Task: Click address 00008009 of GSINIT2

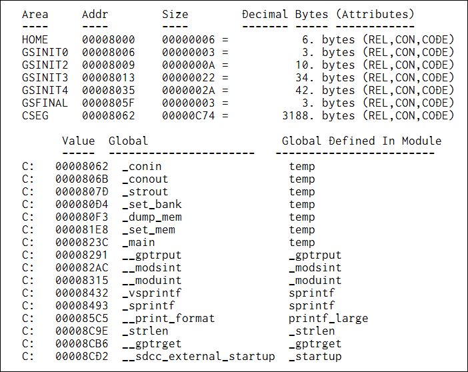Action: (x=109, y=65)
